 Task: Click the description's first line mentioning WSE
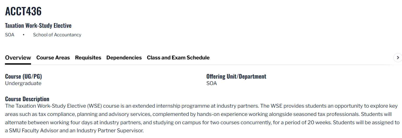click(x=201, y=106)
